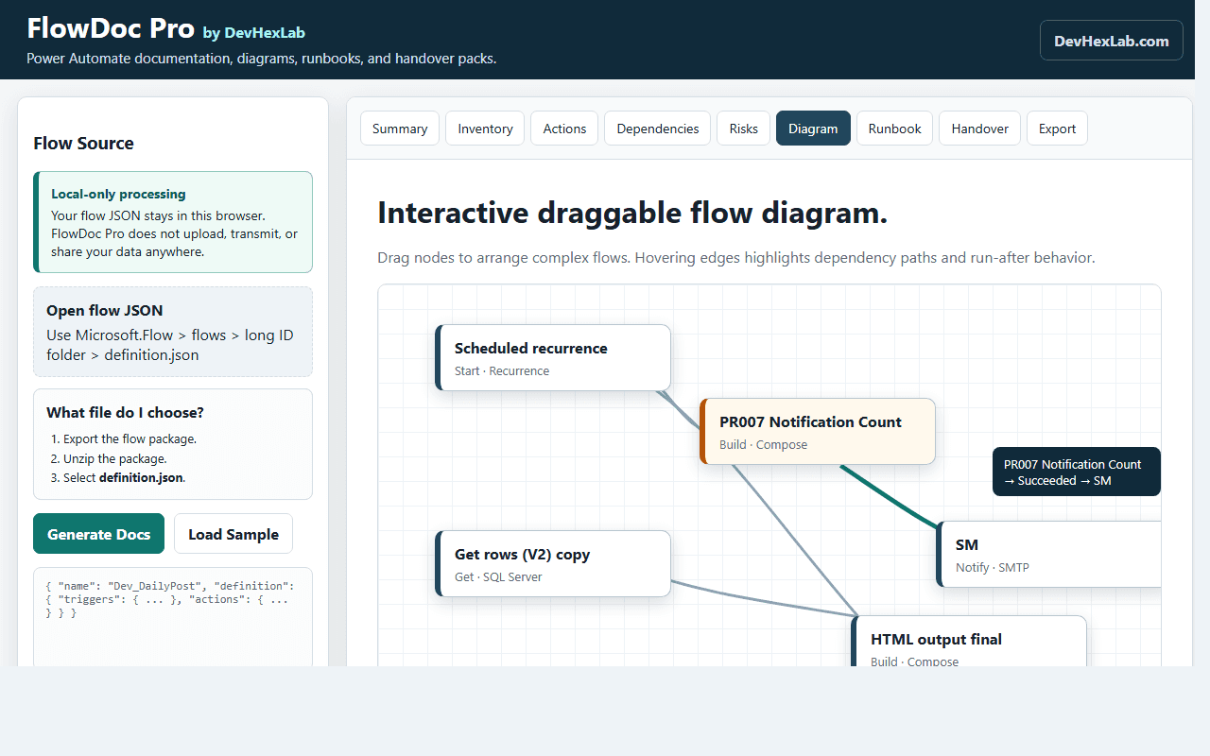The width and height of the screenshot is (1210, 756).
Task: Open the Actions tab
Action: pos(564,129)
